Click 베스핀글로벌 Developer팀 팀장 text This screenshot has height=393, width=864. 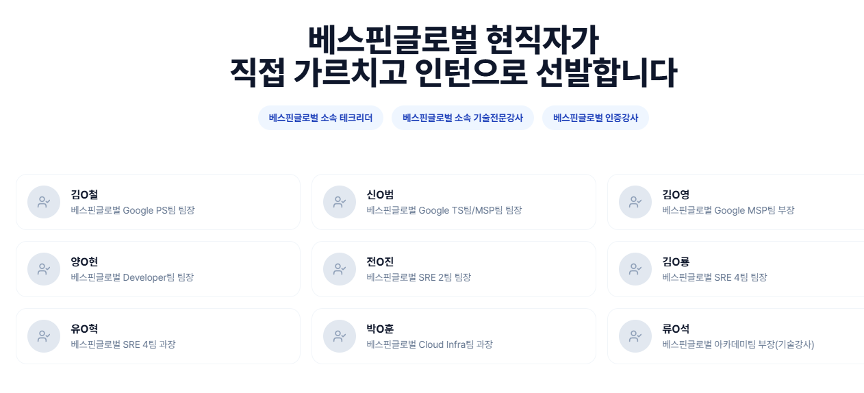click(x=132, y=277)
